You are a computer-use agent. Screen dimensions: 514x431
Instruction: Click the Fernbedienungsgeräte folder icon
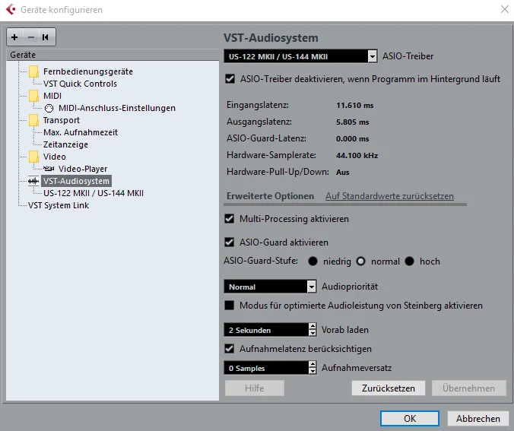tap(33, 71)
